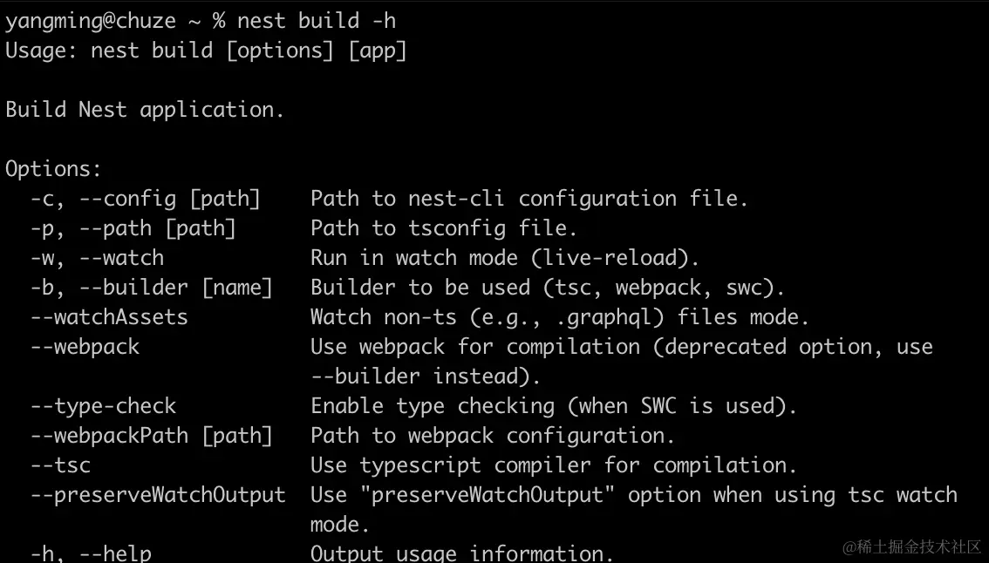Click the 'Options:' heading
This screenshot has width=989, height=563.
coord(53,168)
